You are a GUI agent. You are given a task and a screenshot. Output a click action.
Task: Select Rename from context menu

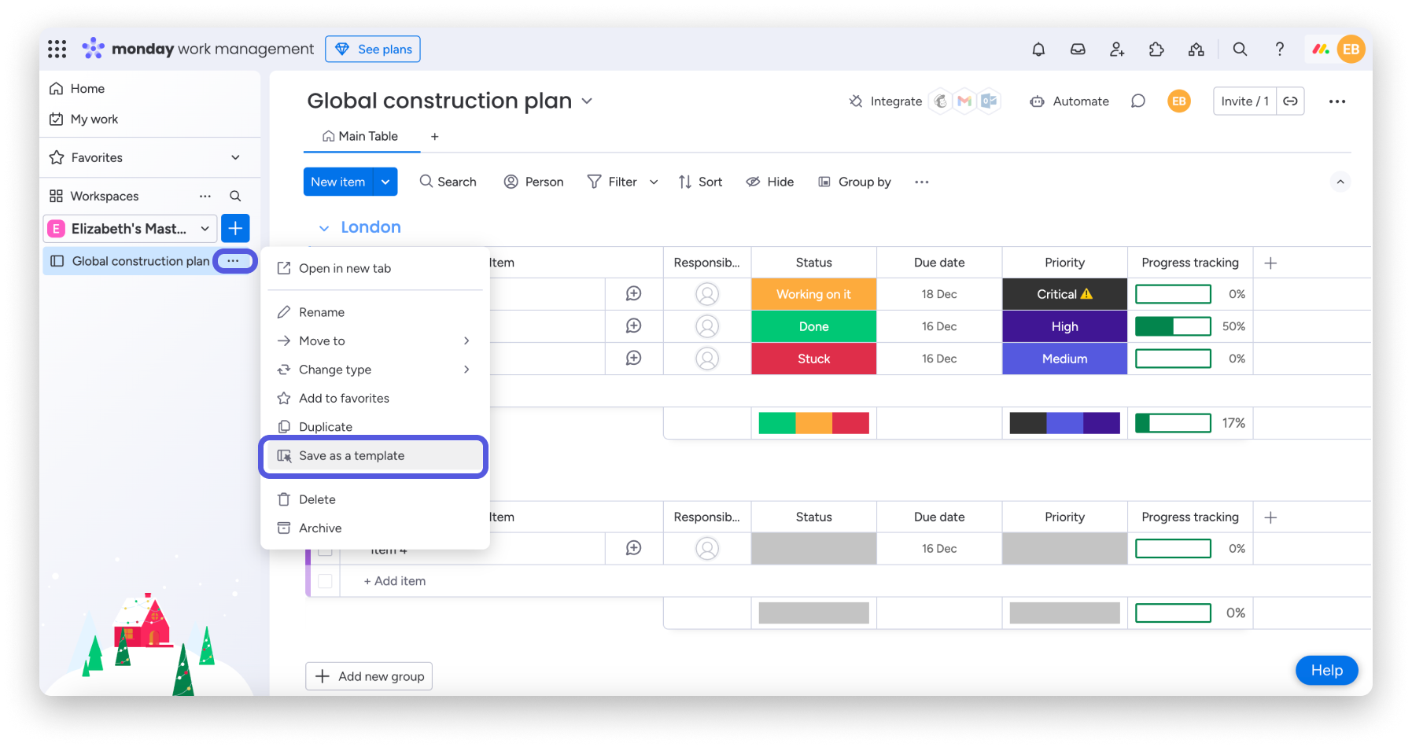coord(374,312)
